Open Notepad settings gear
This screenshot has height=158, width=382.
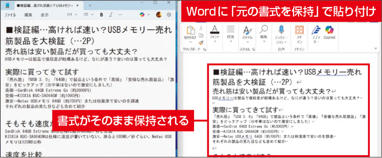click(168, 15)
